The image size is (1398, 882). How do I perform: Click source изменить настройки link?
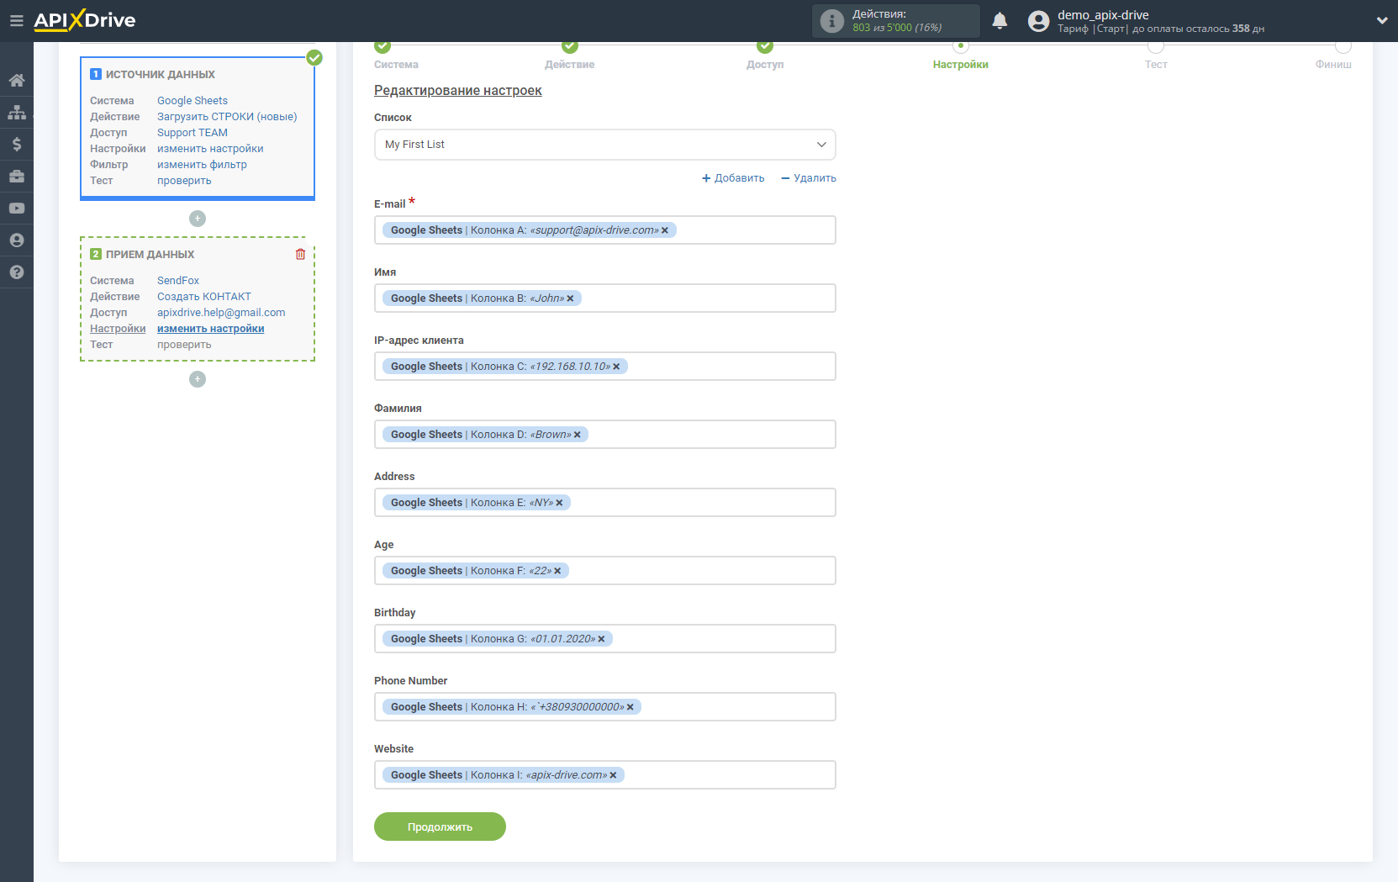pos(210,149)
